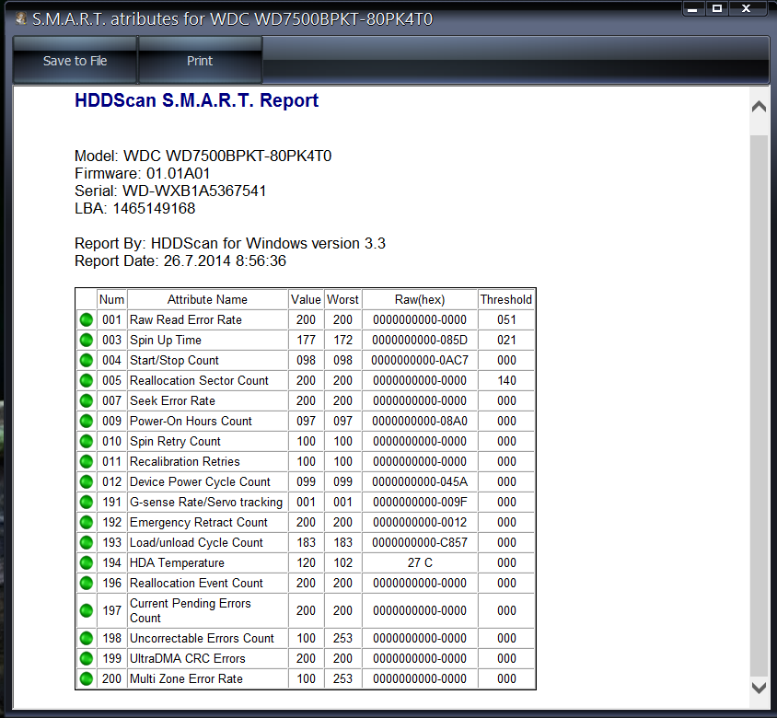Click green status icon for Spin Retry Count
The image size is (777, 718).
(87, 441)
